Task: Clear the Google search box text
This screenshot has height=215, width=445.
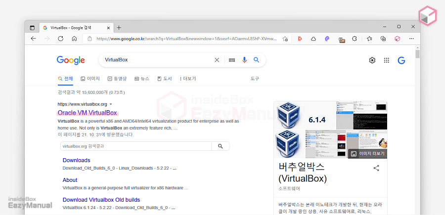Action: 217,60
